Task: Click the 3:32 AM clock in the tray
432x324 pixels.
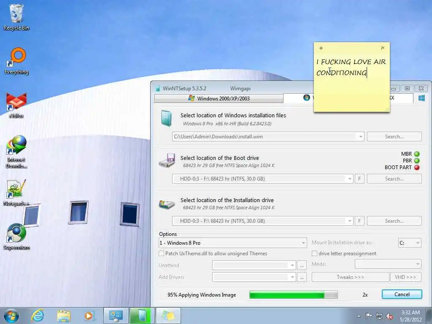Action: pyautogui.click(x=410, y=313)
